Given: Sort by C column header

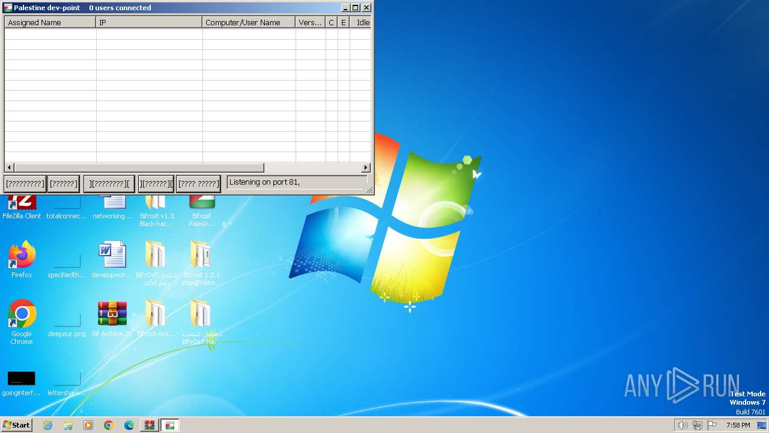Looking at the screenshot, I should point(332,22).
